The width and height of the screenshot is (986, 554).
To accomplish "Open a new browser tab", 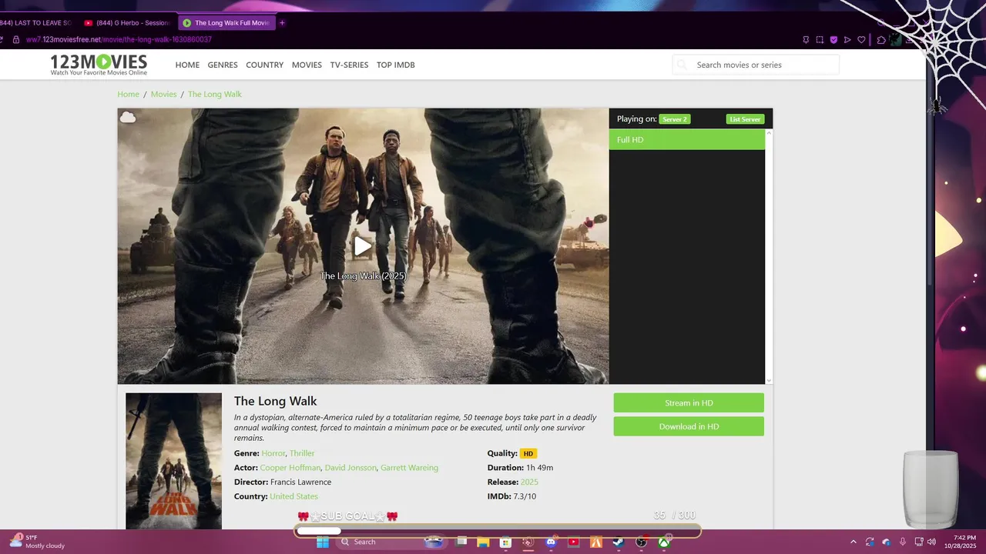I will [282, 23].
